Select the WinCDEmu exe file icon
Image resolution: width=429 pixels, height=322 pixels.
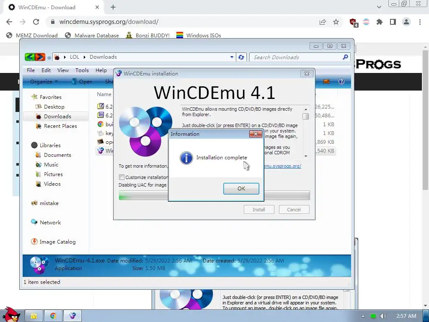pos(101,151)
